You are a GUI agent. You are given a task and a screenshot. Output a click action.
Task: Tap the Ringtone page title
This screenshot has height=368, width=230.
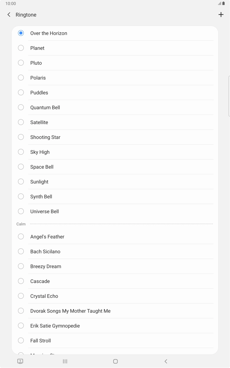[26, 15]
